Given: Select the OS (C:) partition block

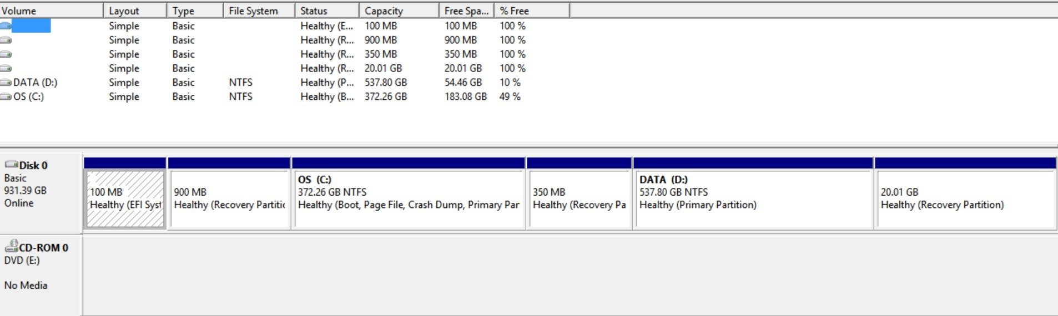Looking at the screenshot, I should (x=409, y=198).
